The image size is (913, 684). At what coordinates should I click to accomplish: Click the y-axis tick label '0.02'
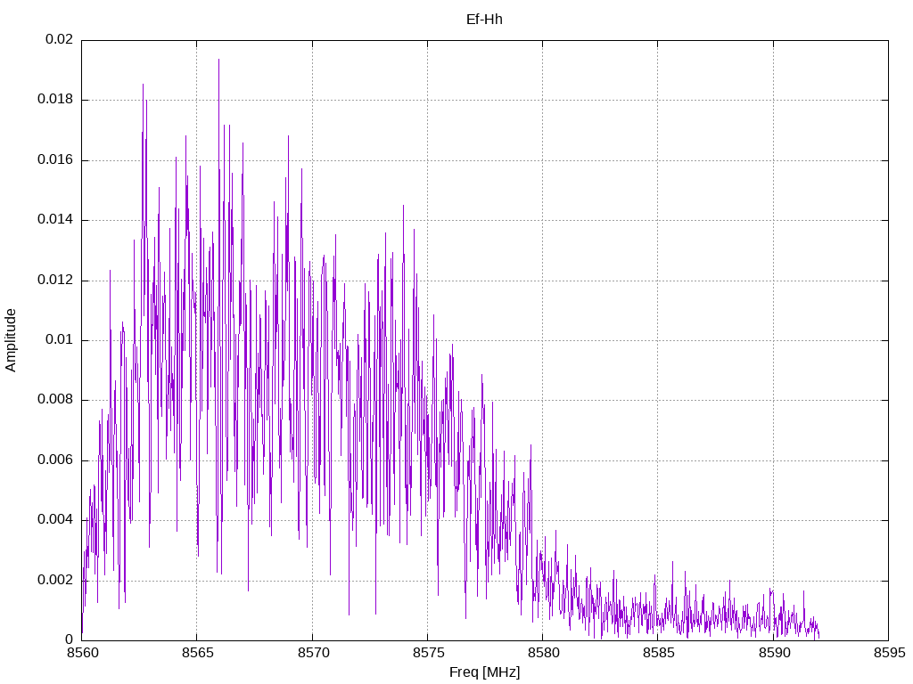tap(60, 39)
